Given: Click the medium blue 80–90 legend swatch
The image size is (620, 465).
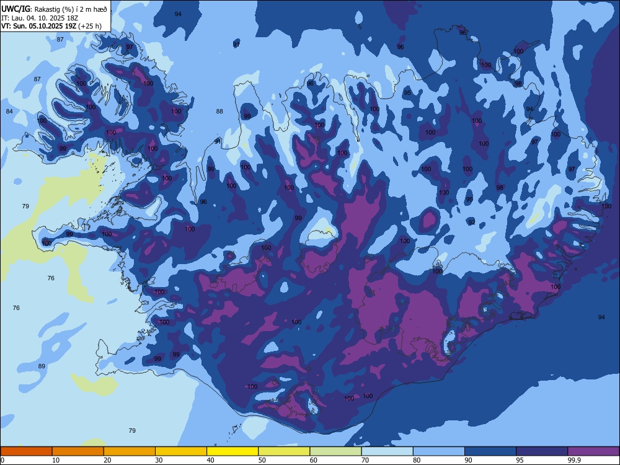Looking at the screenshot, I should pyautogui.click(x=439, y=451).
